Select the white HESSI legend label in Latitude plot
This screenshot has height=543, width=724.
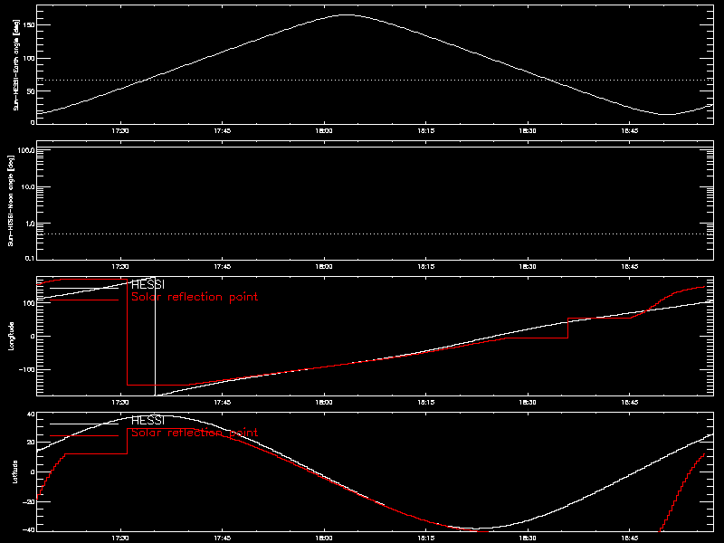(148, 421)
